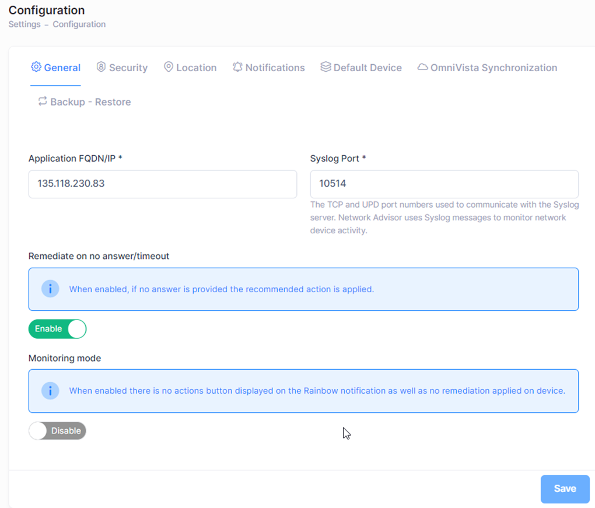Turn off the Remediate on no answer toggle

[x=57, y=329]
